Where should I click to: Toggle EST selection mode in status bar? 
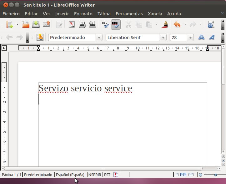tap(107, 175)
